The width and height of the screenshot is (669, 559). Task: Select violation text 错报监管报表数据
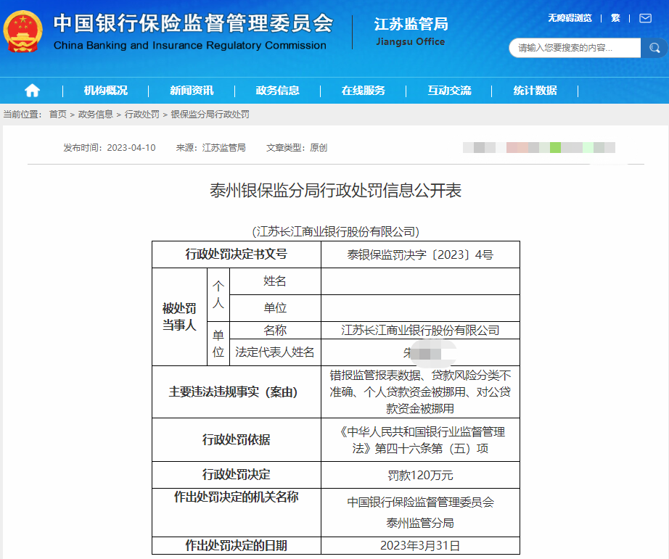(x=375, y=376)
